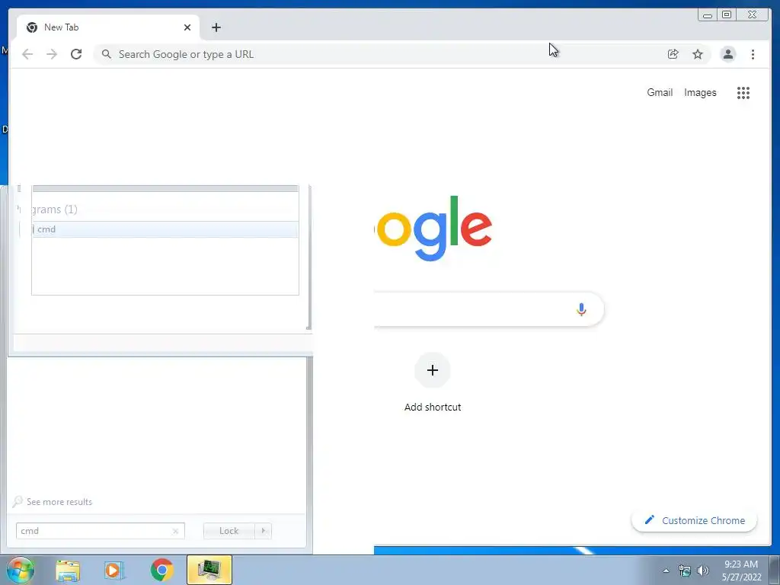Click the taskbar clock and date

pos(741,571)
